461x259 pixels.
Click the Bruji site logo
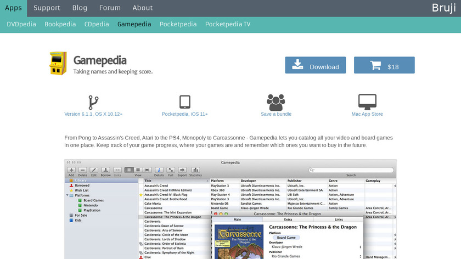pos(443,8)
